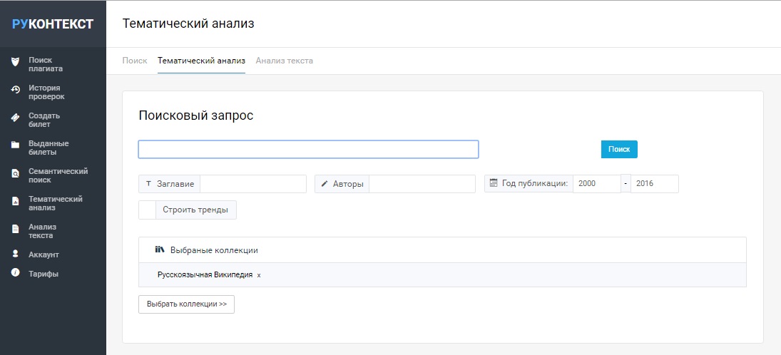Open the Выданные билеты folder icon
781x355 pixels.
[16, 145]
